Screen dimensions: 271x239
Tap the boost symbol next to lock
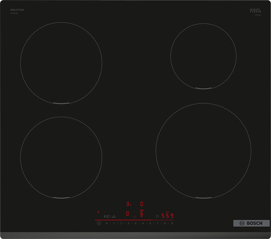pos(114,216)
